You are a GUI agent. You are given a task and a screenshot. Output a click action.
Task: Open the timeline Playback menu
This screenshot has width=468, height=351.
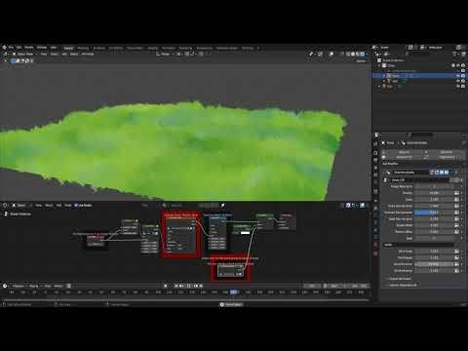point(19,286)
